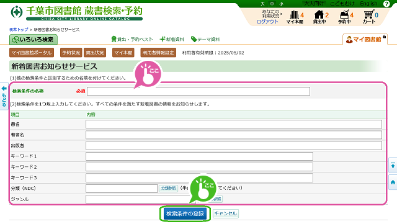Open the マイ本棚 bookshelf icon in header

click(295, 17)
